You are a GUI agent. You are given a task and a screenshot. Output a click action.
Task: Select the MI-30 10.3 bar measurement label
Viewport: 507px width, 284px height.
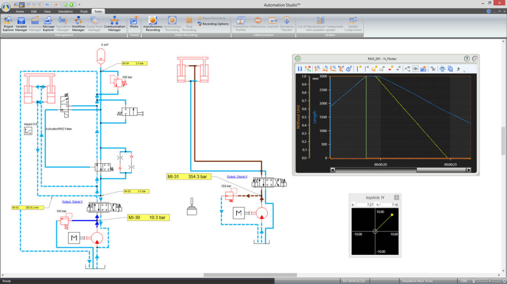coord(149,217)
